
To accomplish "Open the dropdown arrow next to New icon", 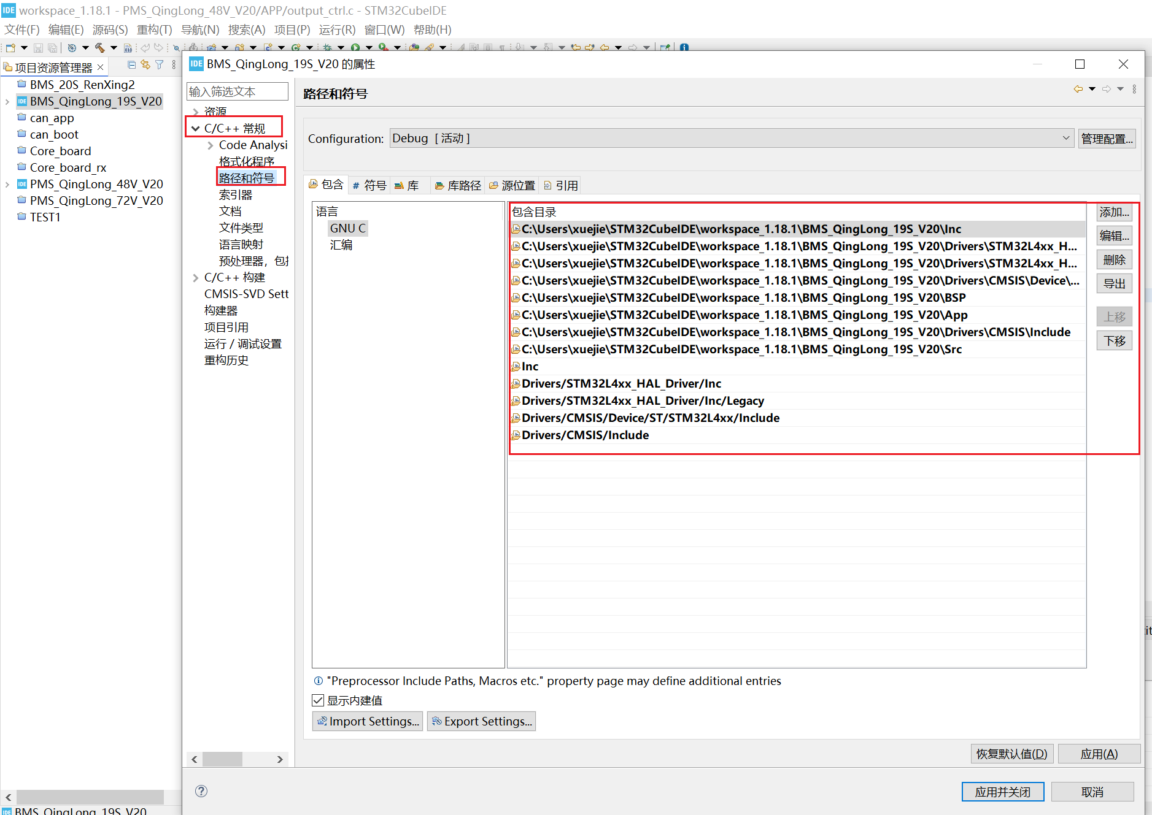I will [25, 48].
